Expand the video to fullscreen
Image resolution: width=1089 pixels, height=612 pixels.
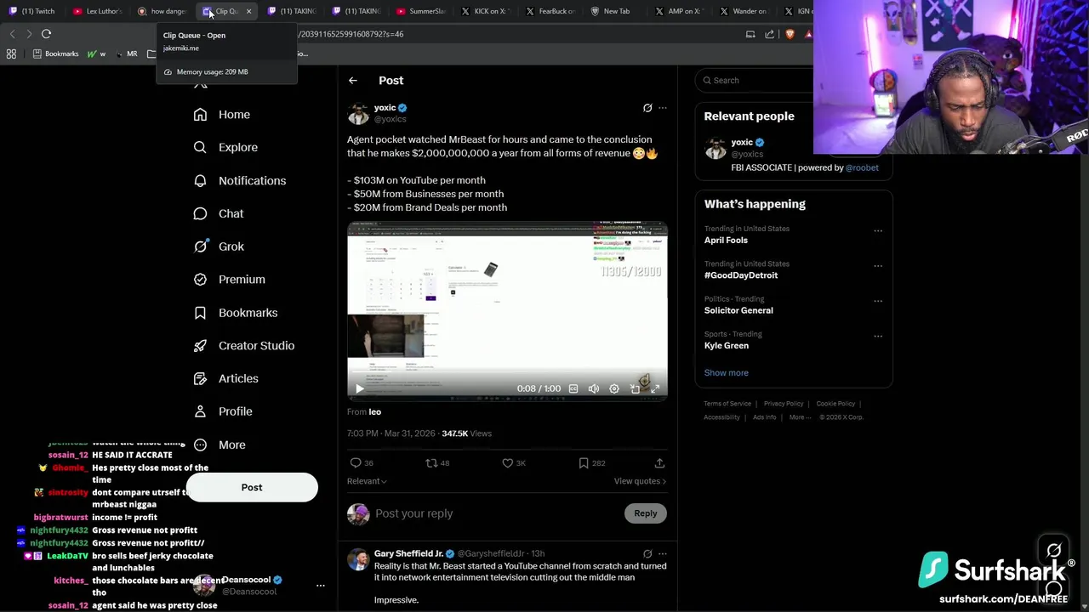[x=655, y=388]
